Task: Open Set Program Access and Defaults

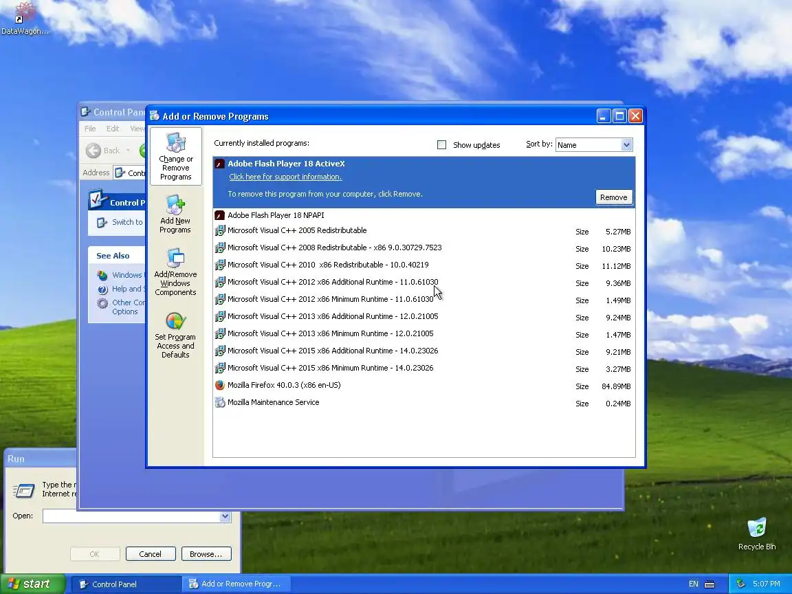Action: point(175,335)
